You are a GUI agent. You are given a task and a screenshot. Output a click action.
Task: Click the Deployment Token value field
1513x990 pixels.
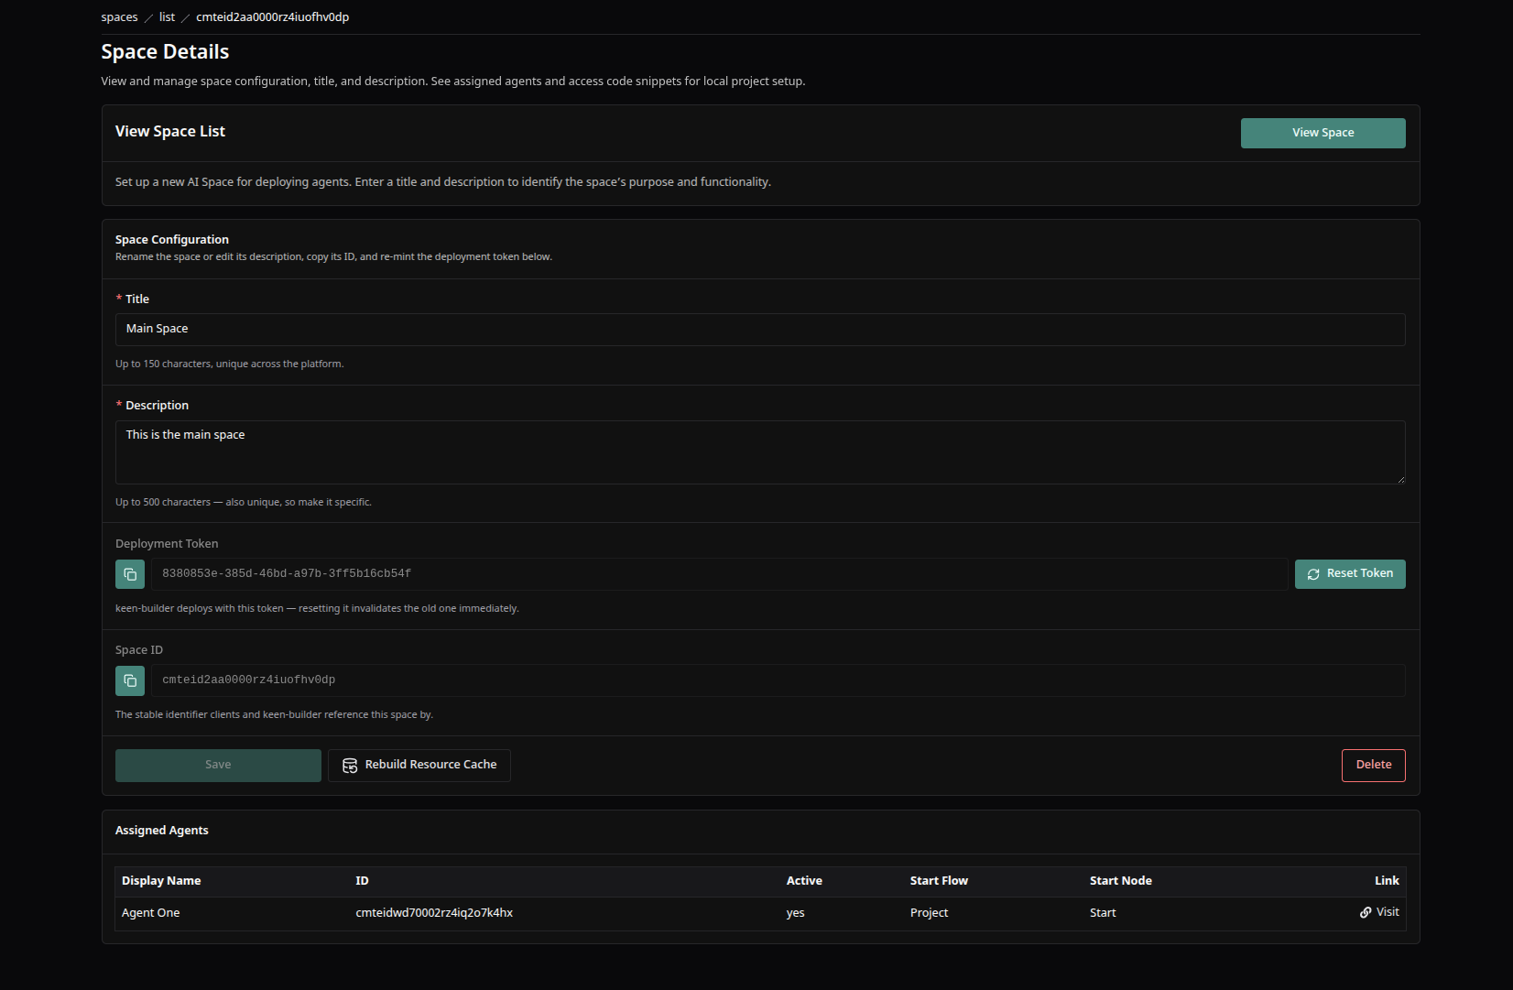[720, 574]
